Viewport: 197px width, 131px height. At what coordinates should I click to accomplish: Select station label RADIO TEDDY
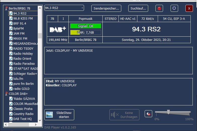[23, 48]
